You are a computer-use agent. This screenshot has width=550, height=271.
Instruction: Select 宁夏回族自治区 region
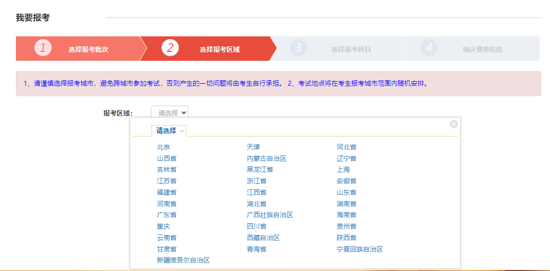click(360, 249)
